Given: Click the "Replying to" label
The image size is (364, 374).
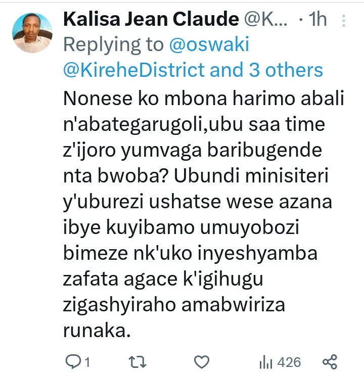Looking at the screenshot, I should [114, 44].
